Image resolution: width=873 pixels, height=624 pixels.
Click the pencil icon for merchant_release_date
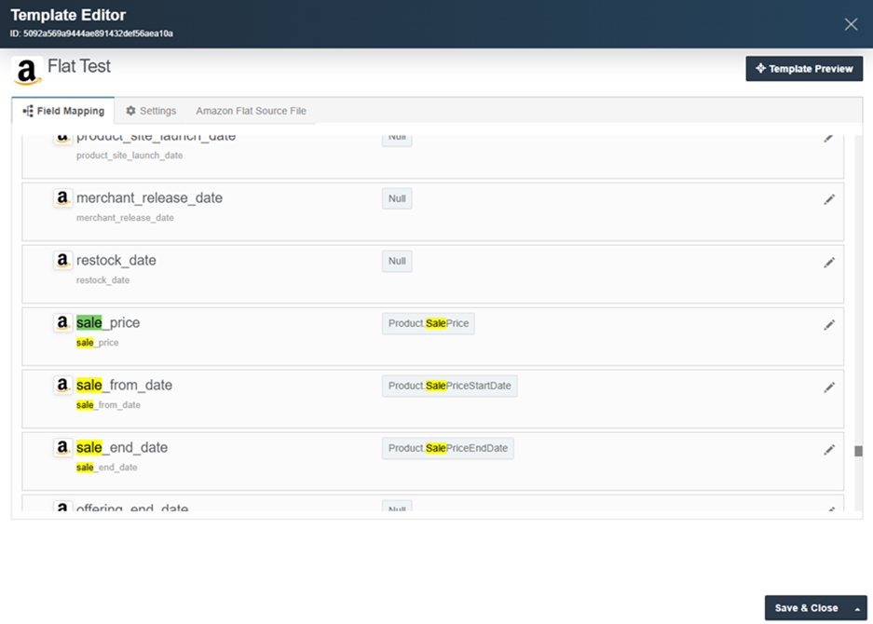click(828, 199)
